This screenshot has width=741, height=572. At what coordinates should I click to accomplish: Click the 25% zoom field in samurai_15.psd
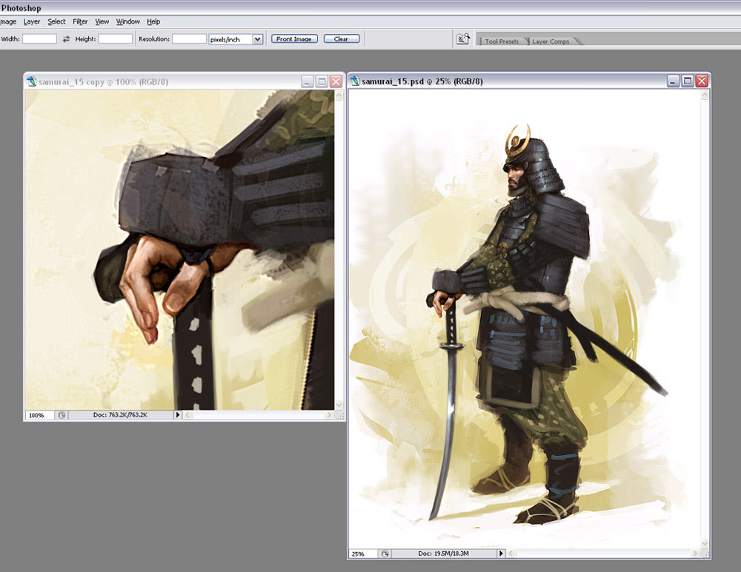362,554
